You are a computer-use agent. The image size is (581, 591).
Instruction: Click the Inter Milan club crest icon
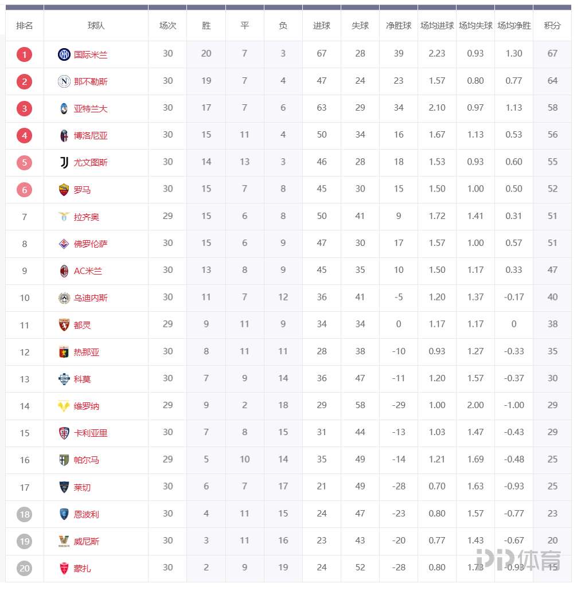[64, 55]
